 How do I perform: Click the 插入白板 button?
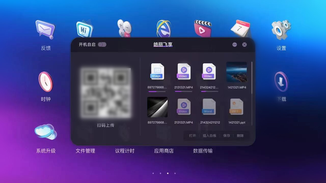(x=209, y=136)
